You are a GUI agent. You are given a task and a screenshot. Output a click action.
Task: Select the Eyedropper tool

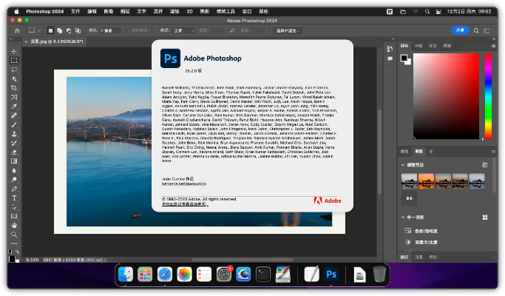[x=14, y=106]
